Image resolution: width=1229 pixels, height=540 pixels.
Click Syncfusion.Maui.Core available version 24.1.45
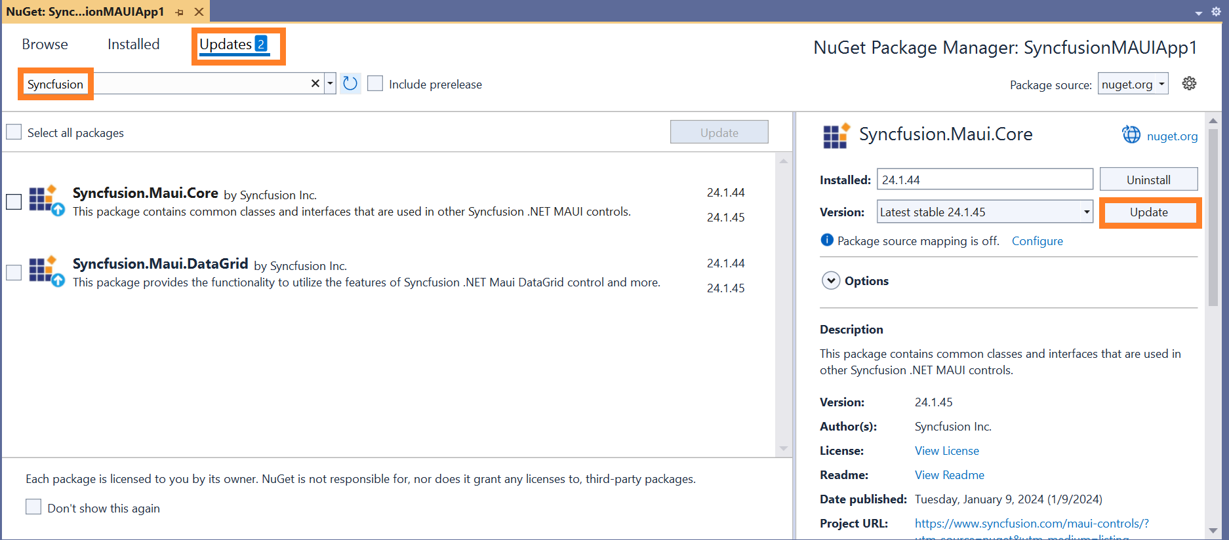pos(725,217)
